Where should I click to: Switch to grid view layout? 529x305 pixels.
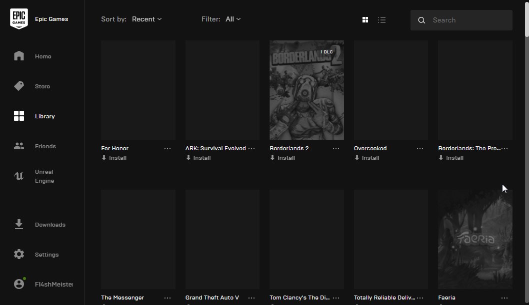coord(365,20)
